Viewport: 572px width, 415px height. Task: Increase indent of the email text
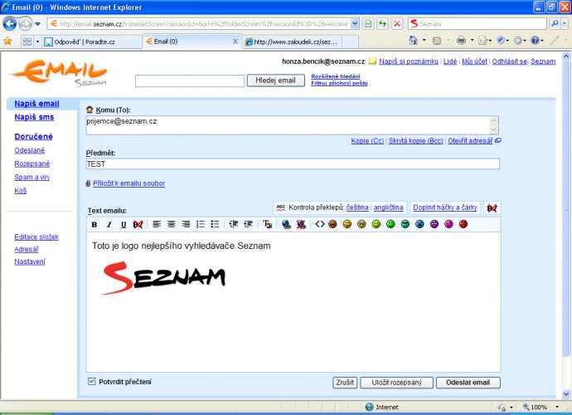click(x=249, y=224)
